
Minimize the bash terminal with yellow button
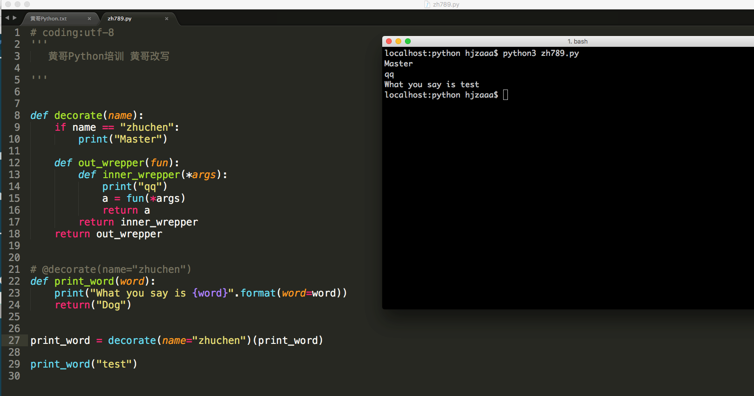(398, 41)
